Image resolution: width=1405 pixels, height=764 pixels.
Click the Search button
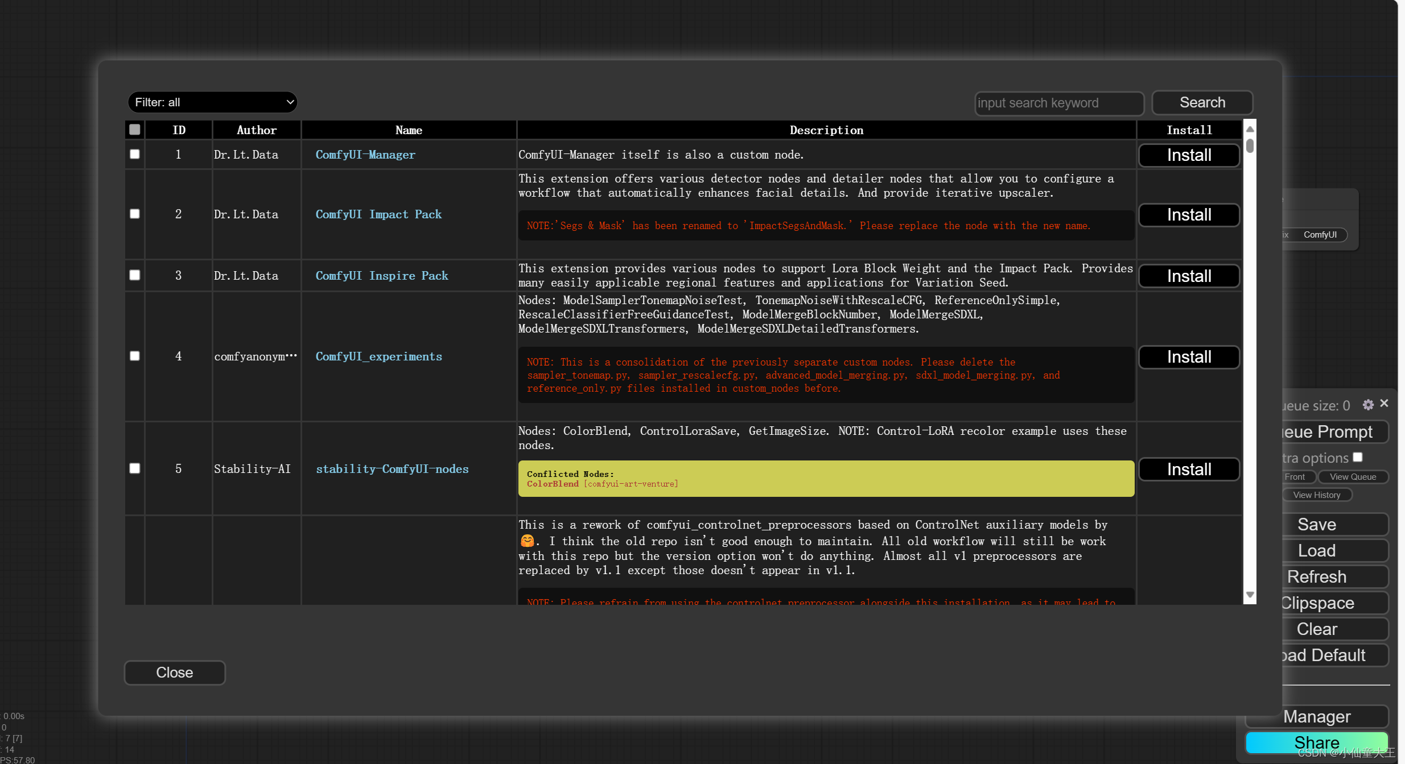tap(1202, 103)
